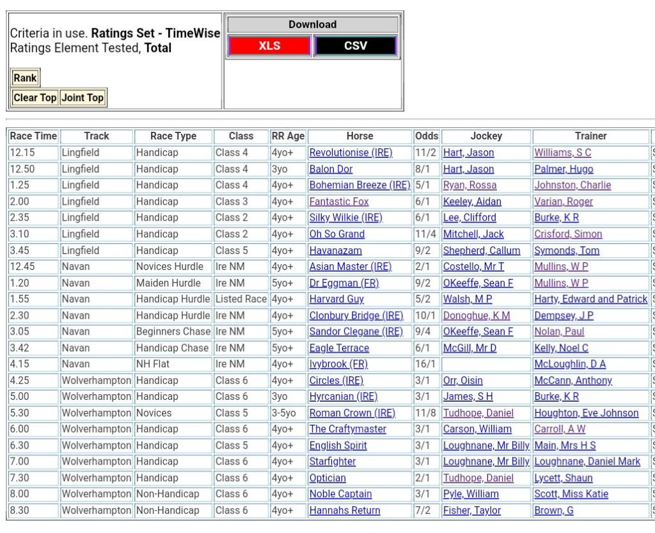Open the Hannahs Return horse link
The width and height of the screenshot is (655, 533).
pyautogui.click(x=345, y=511)
